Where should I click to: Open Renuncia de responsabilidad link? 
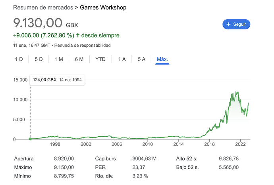(82, 45)
